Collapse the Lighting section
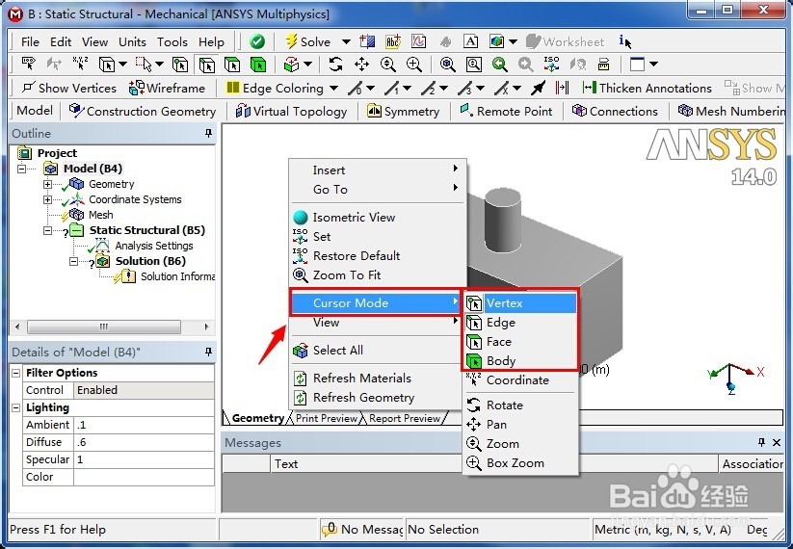 click(x=16, y=407)
